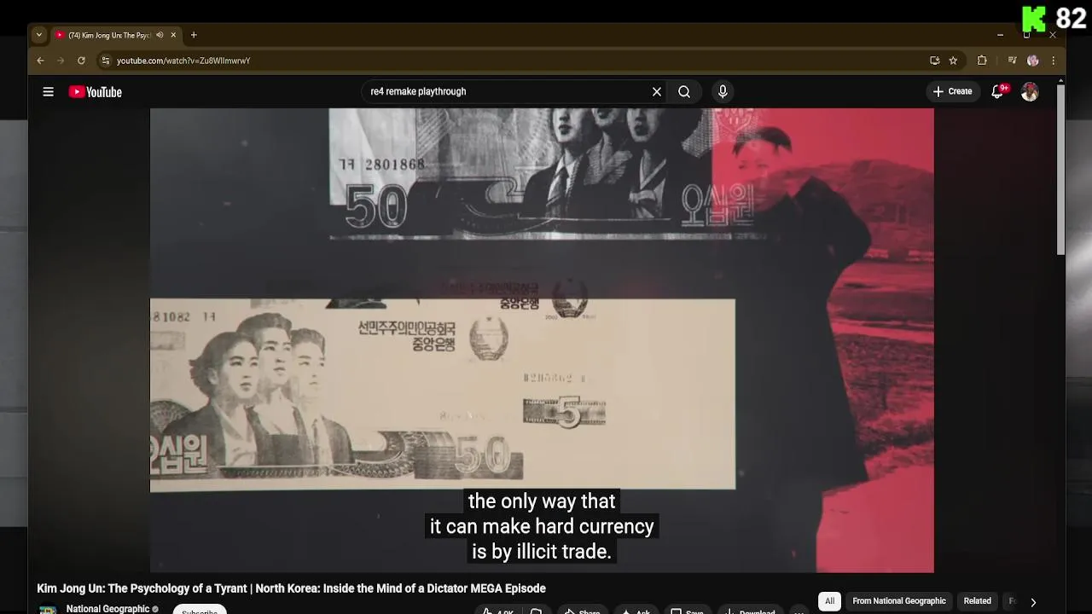This screenshot has width=1092, height=614.
Task: Bookmark this page with the star
Action: point(953,61)
